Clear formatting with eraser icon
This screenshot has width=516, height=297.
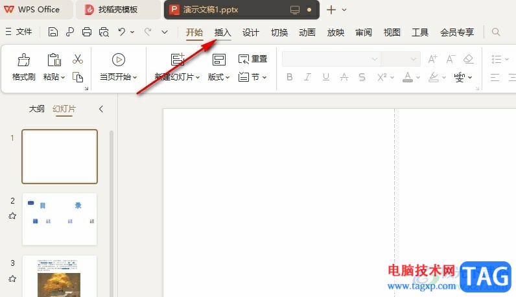click(468, 59)
